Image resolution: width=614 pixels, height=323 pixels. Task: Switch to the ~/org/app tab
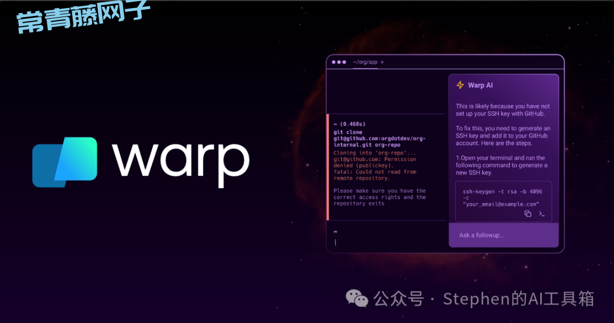pyautogui.click(x=364, y=62)
